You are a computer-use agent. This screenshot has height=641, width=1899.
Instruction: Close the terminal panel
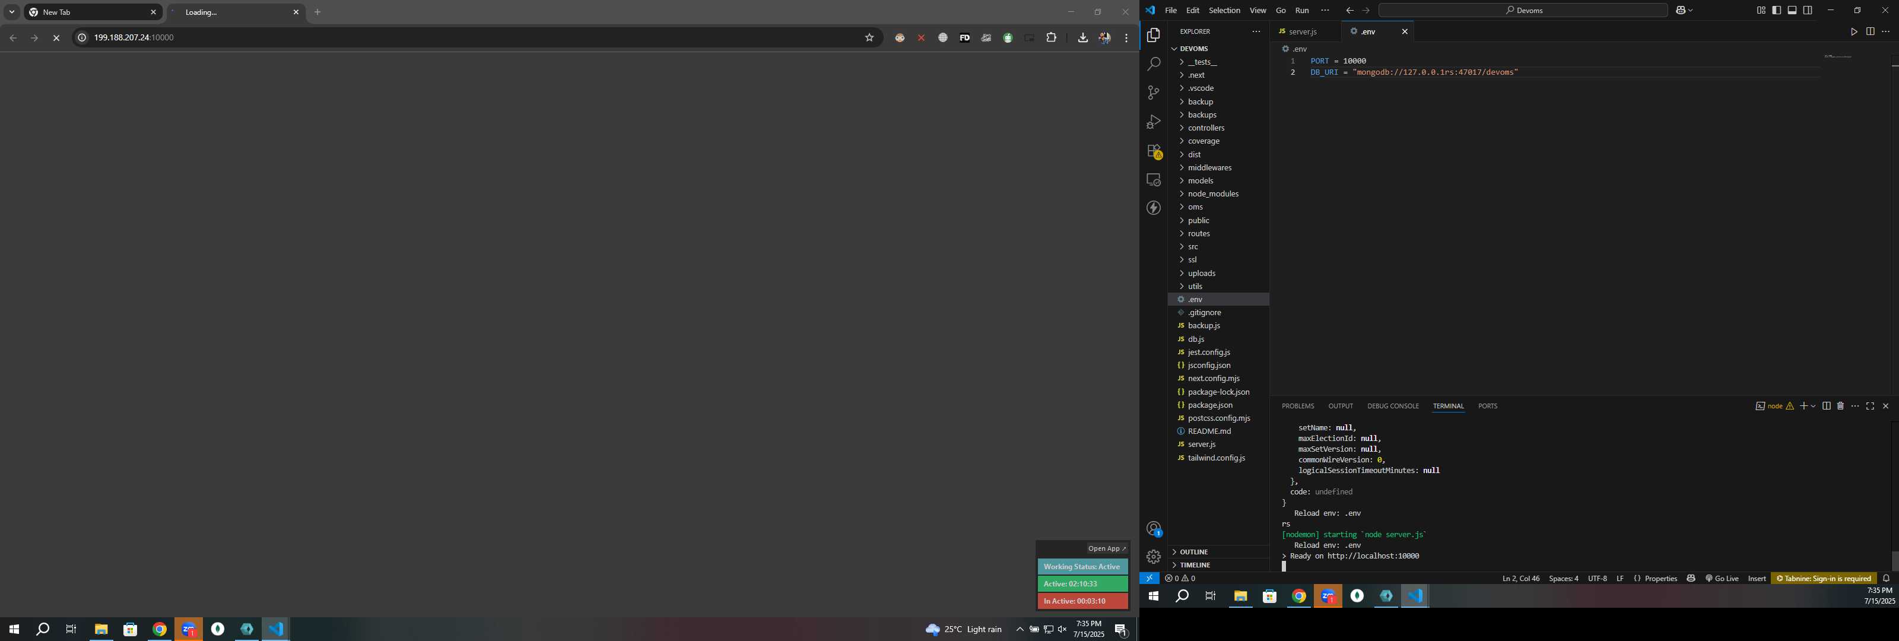tap(1886, 407)
